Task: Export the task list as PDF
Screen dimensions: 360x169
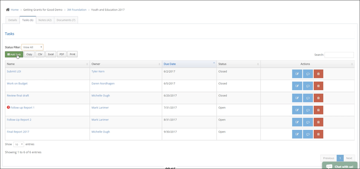Action: pyautogui.click(x=62, y=54)
